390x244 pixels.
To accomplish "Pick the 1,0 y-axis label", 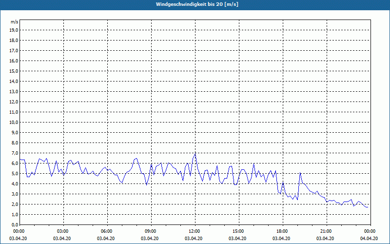I will (x=15, y=214).
